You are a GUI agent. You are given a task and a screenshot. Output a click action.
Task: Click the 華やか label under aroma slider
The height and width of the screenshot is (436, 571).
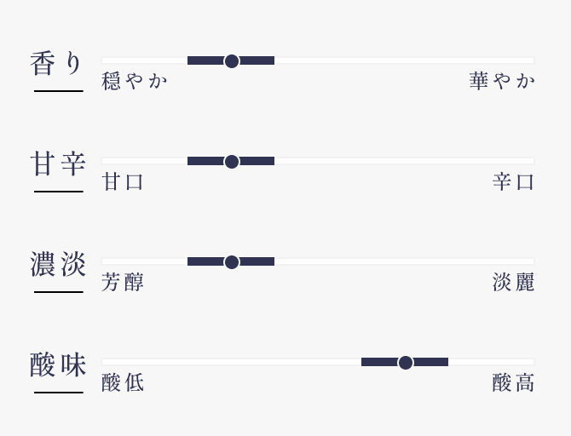[x=502, y=82]
